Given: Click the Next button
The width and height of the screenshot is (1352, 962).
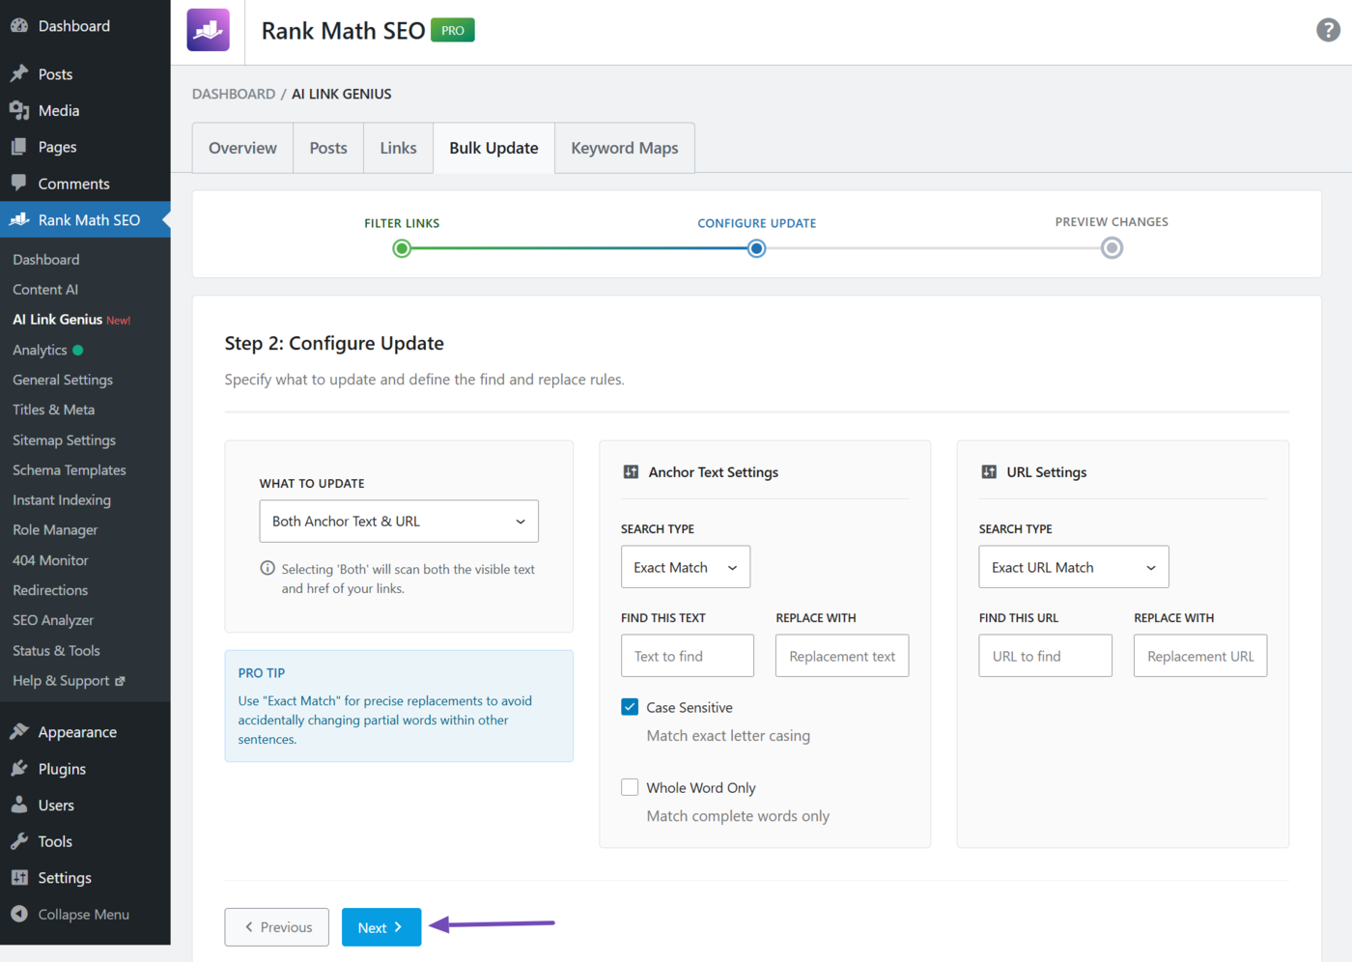Looking at the screenshot, I should point(381,927).
